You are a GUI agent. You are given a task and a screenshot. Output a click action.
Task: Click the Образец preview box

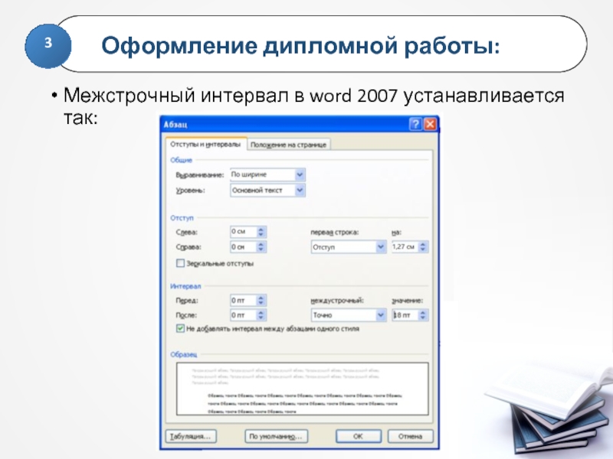pyautogui.click(x=302, y=389)
